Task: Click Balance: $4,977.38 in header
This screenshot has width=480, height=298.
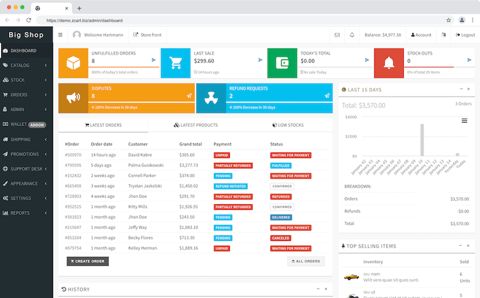Action: 383,35
